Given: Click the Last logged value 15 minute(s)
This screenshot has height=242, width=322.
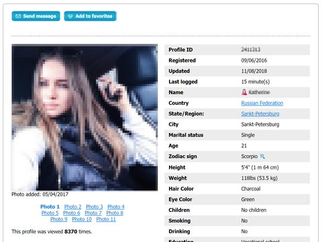Looking at the screenshot, I should 256,82.
